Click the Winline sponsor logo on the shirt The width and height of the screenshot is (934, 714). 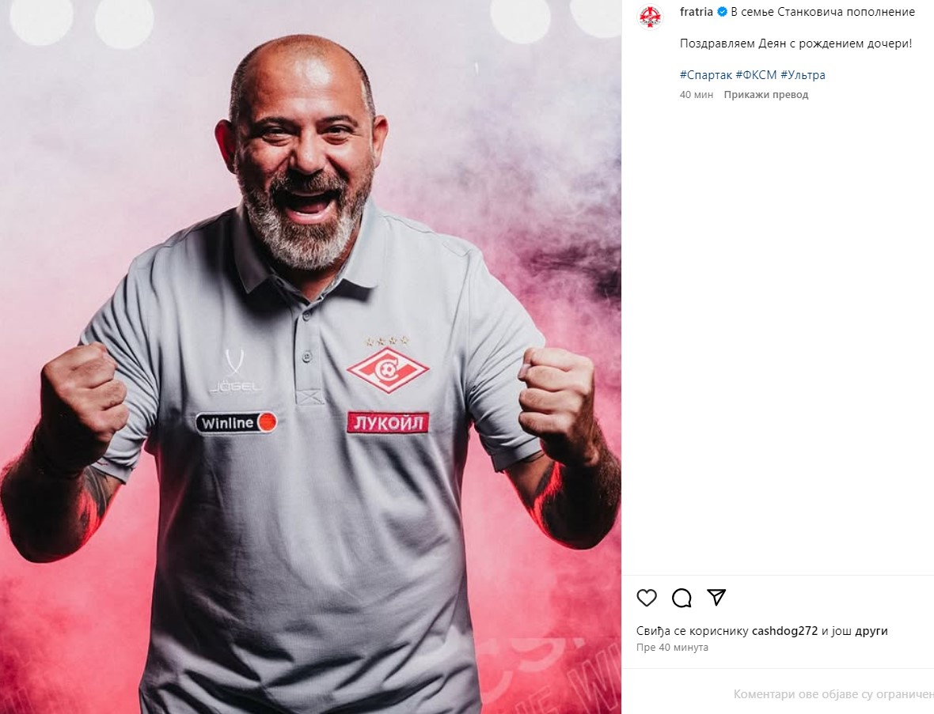pyautogui.click(x=237, y=423)
